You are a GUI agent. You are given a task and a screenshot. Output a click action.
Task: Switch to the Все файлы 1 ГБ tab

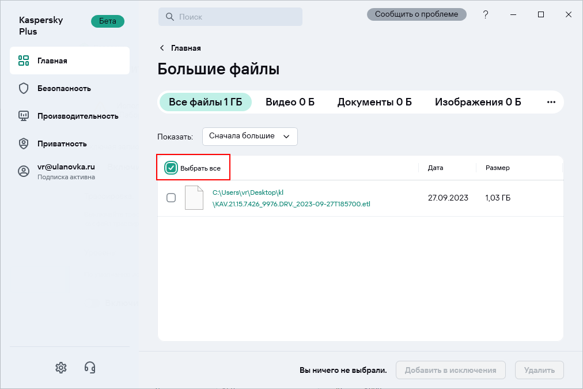206,102
